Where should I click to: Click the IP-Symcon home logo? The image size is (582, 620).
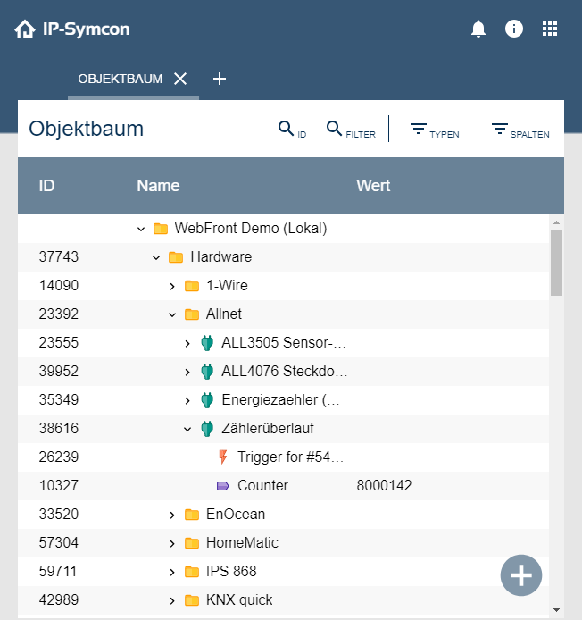(72, 29)
